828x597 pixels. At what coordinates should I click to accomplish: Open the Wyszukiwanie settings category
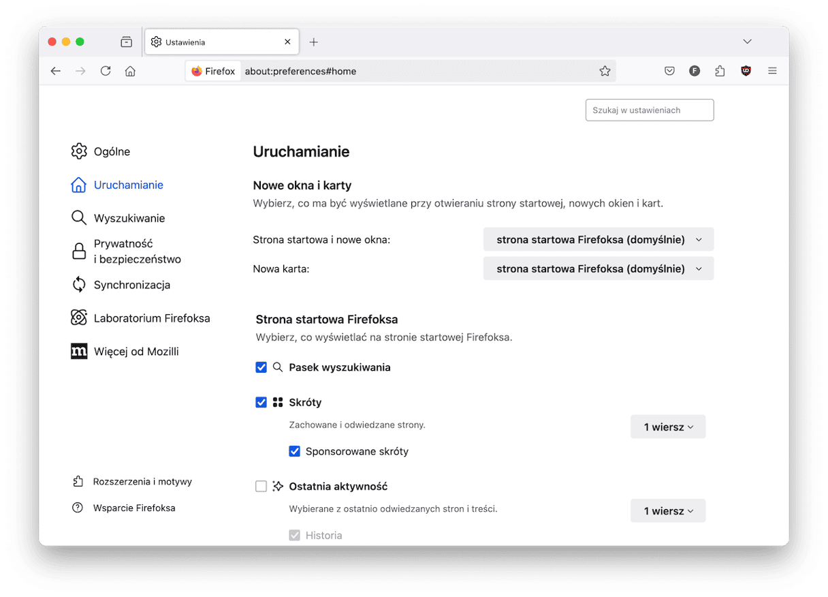tap(129, 218)
